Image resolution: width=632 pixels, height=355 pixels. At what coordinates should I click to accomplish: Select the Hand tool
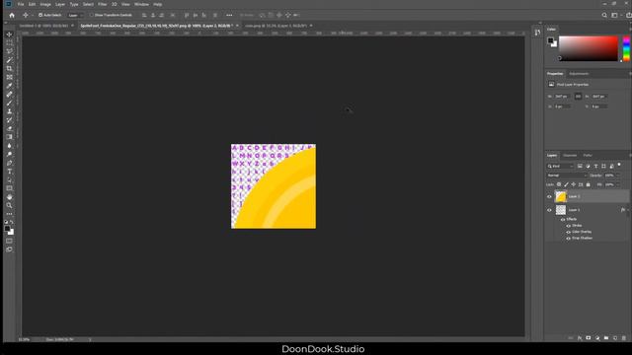(x=9, y=197)
